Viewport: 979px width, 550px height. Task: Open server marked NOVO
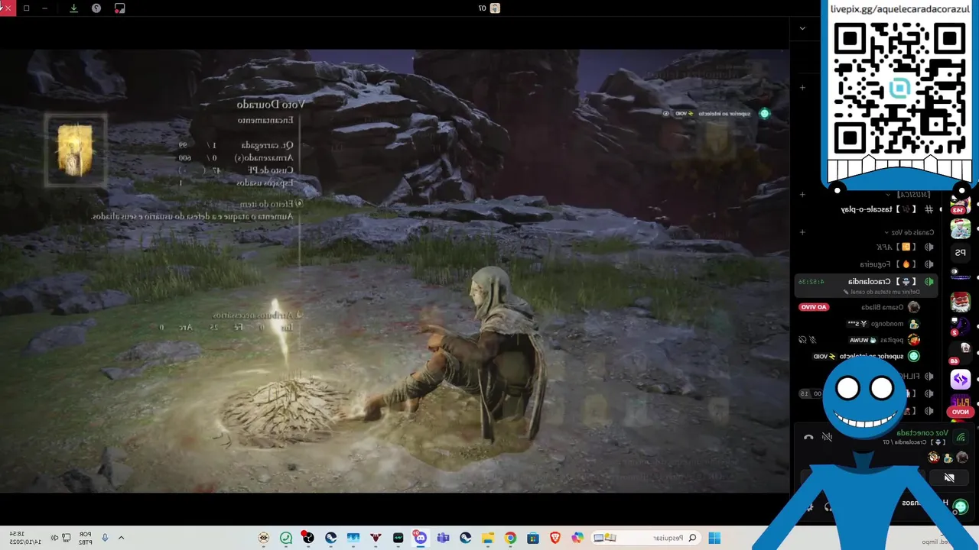coord(961,404)
